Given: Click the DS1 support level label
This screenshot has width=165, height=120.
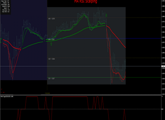Looking at the screenshot, I should [x=52, y=79].
